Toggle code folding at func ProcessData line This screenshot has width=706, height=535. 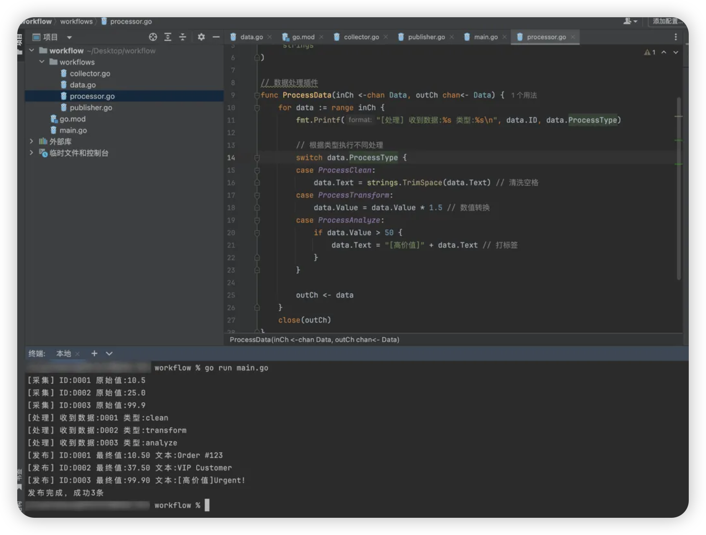coord(257,95)
